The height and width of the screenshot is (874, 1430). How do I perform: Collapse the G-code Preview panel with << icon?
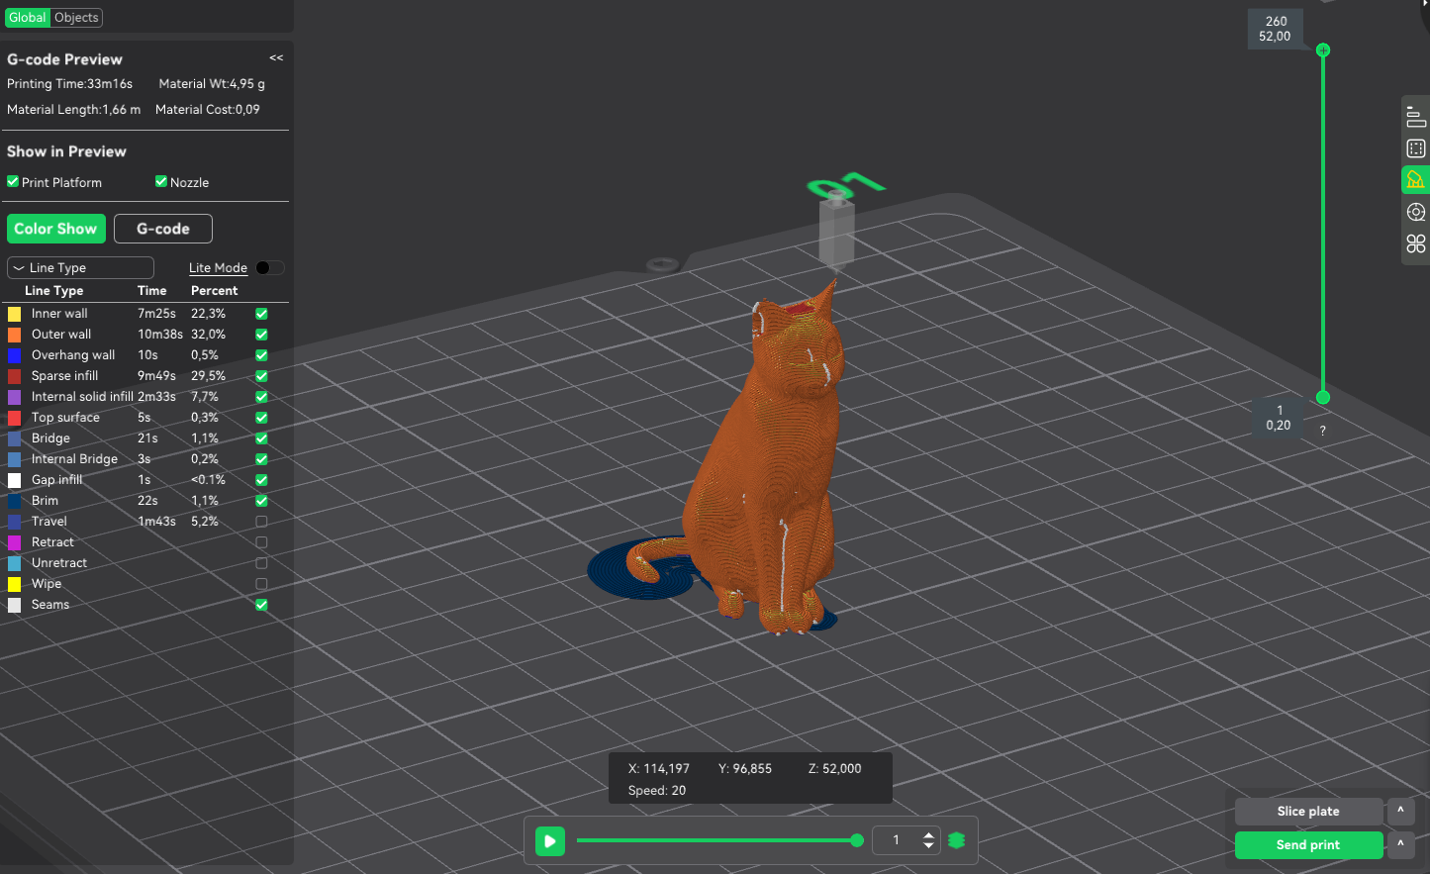click(x=276, y=58)
